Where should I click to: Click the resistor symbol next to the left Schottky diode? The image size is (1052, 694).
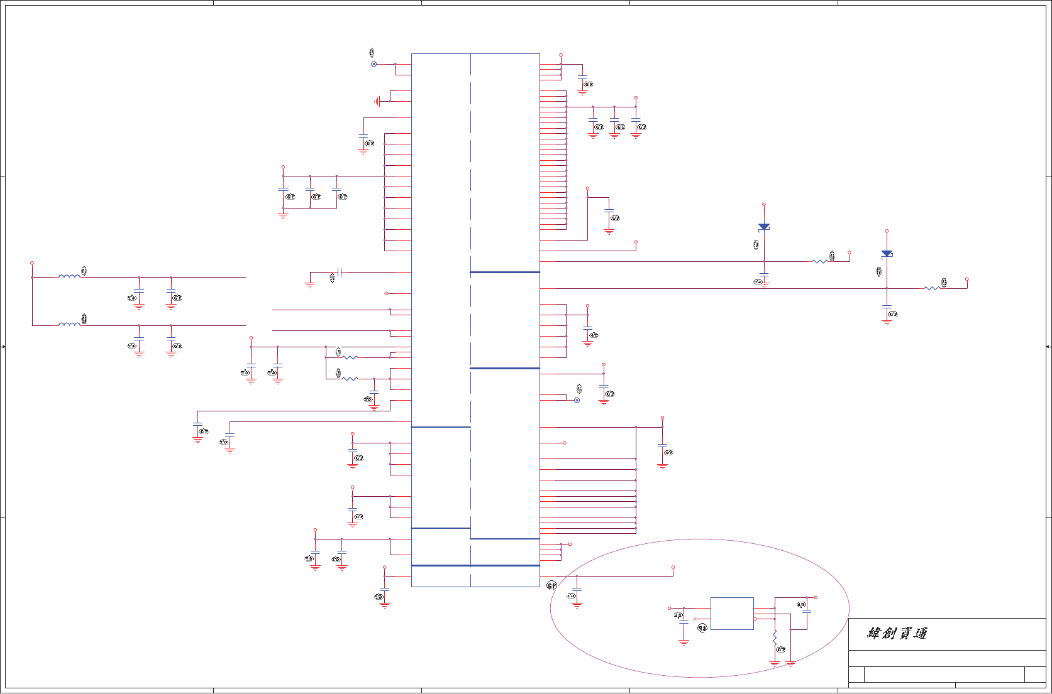point(820,261)
